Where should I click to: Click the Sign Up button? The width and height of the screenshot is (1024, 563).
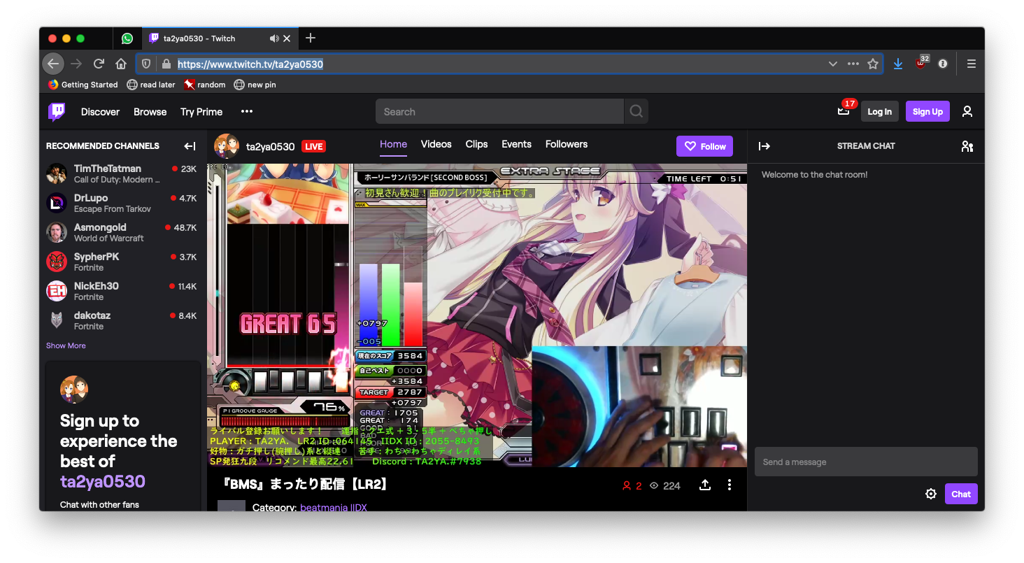point(927,111)
